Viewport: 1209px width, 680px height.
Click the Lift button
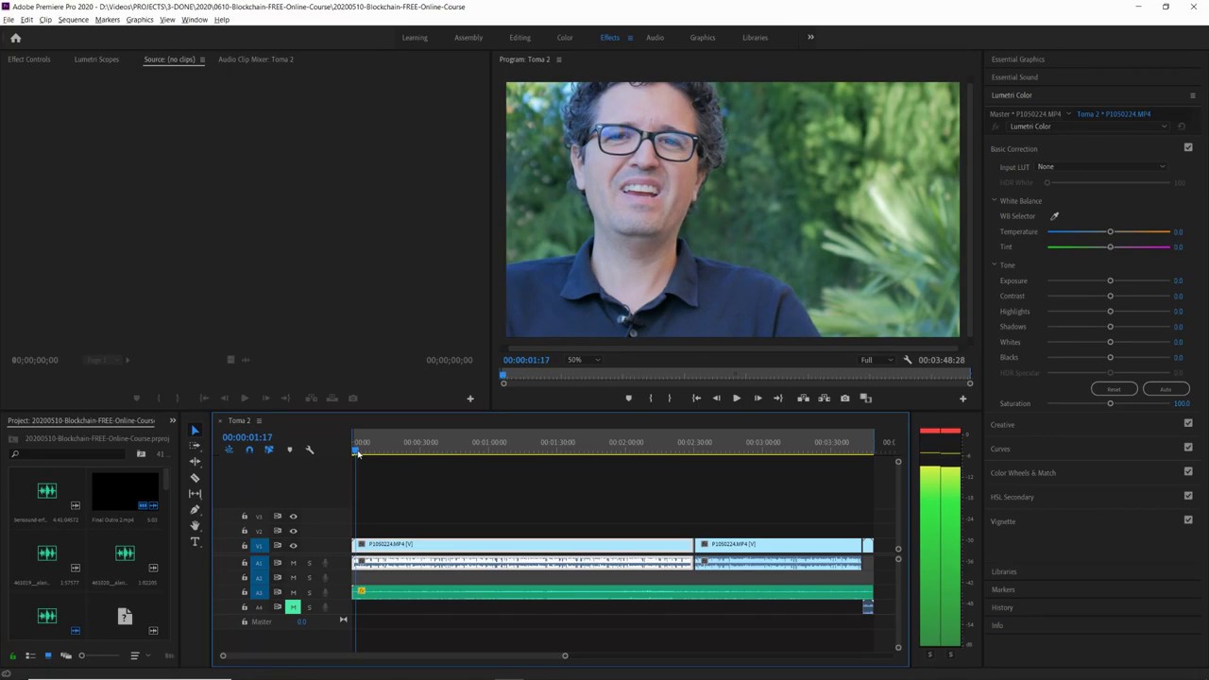(803, 399)
